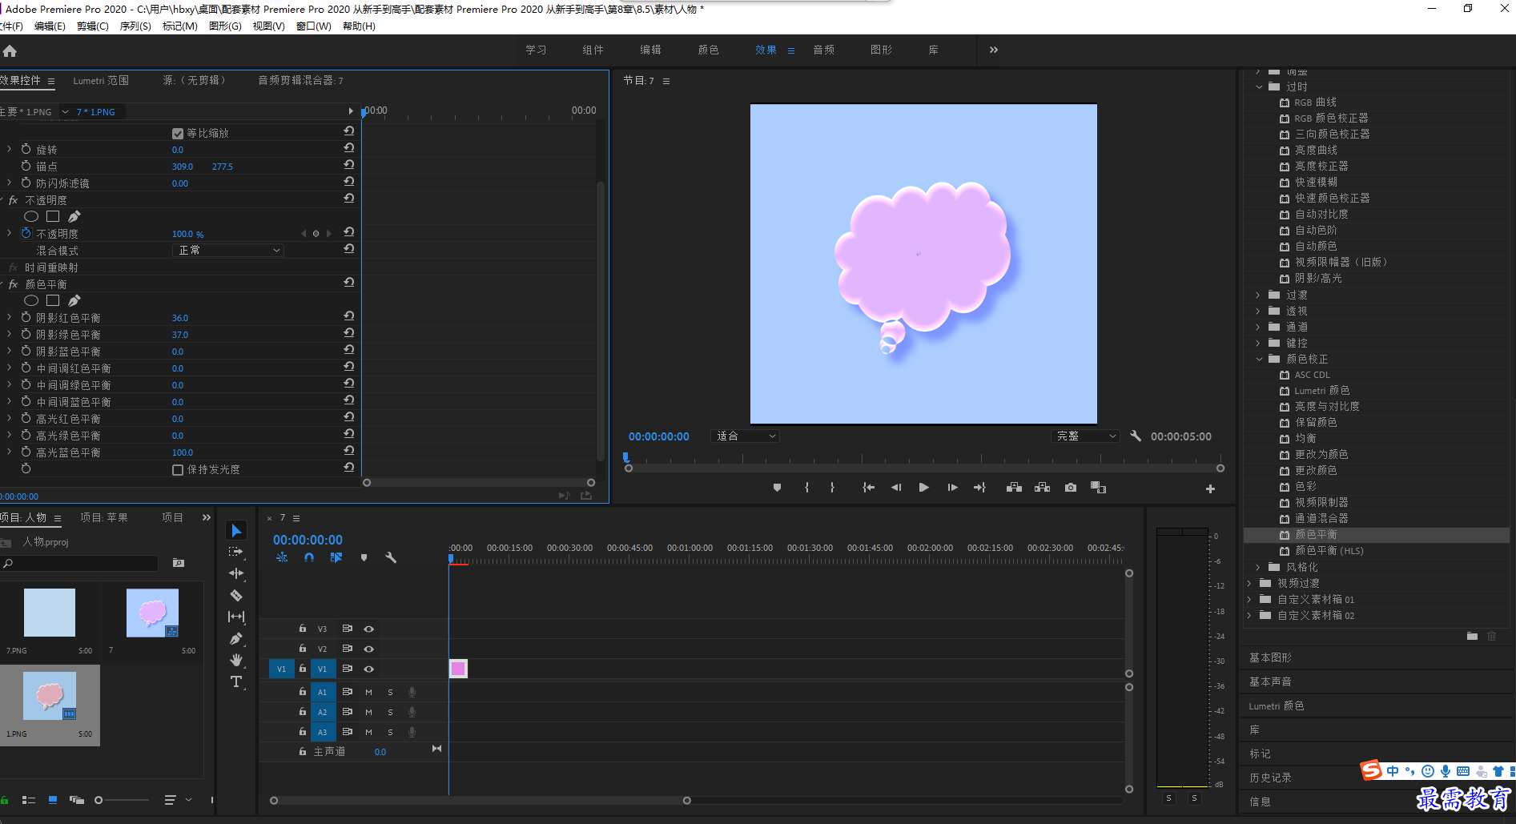Toggle lock on V2 track
1516x824 pixels.
coord(303,649)
